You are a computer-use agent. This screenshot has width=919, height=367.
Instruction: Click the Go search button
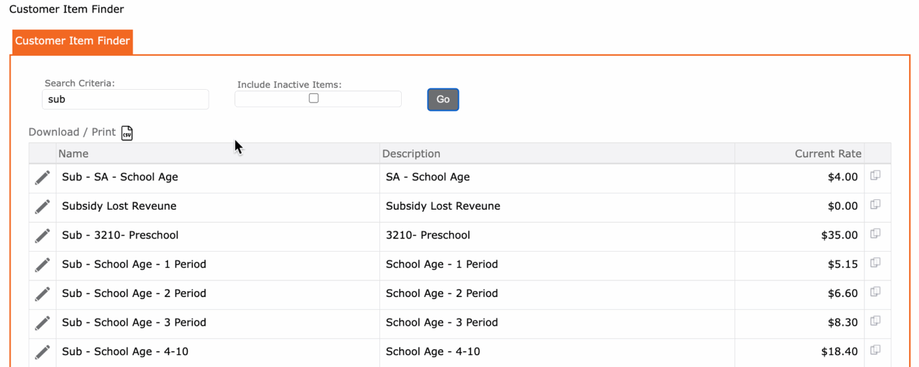(443, 100)
